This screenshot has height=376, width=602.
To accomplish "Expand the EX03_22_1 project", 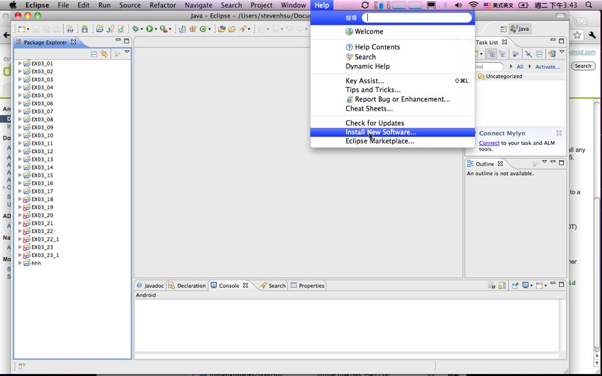I will [21, 239].
